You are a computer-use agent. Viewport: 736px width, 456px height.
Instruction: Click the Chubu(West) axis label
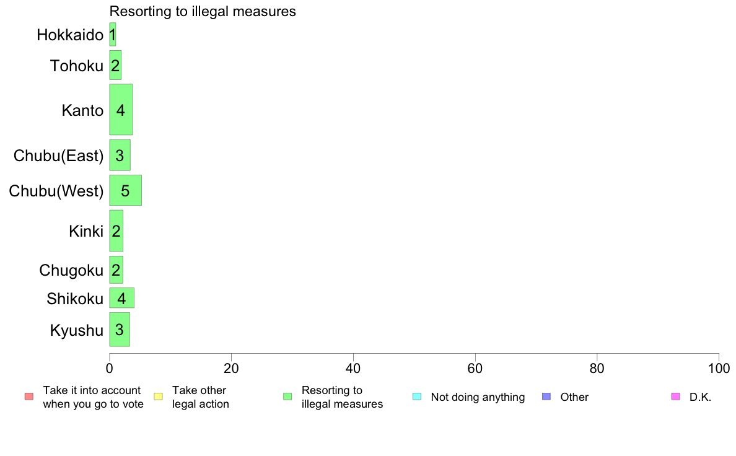(x=56, y=191)
